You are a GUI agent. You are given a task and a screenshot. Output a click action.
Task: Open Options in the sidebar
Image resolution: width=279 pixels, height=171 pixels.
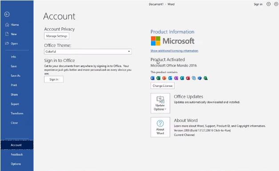pos(16,164)
